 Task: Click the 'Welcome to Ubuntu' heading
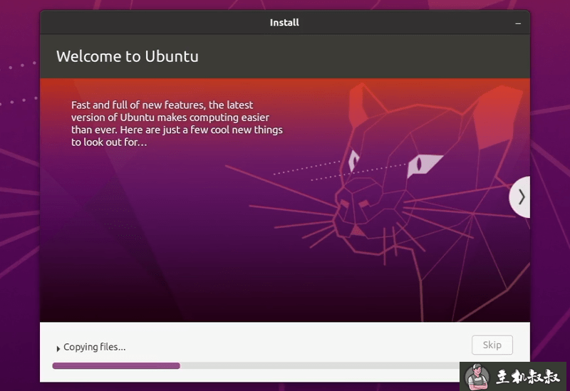[128, 56]
